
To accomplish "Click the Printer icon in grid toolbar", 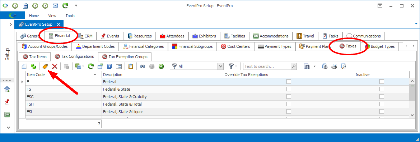I will tap(334, 66).
